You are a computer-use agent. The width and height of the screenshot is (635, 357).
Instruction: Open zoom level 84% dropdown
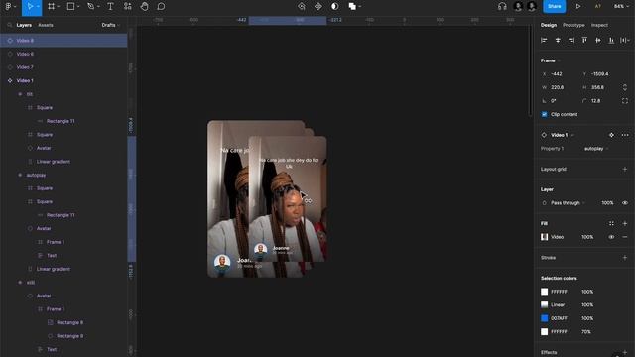tap(621, 7)
